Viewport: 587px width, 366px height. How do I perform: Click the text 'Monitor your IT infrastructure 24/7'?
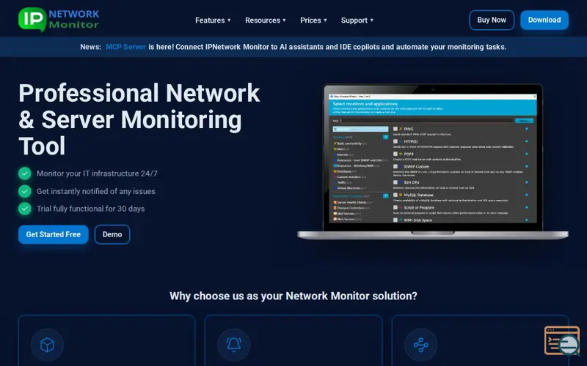coord(97,173)
